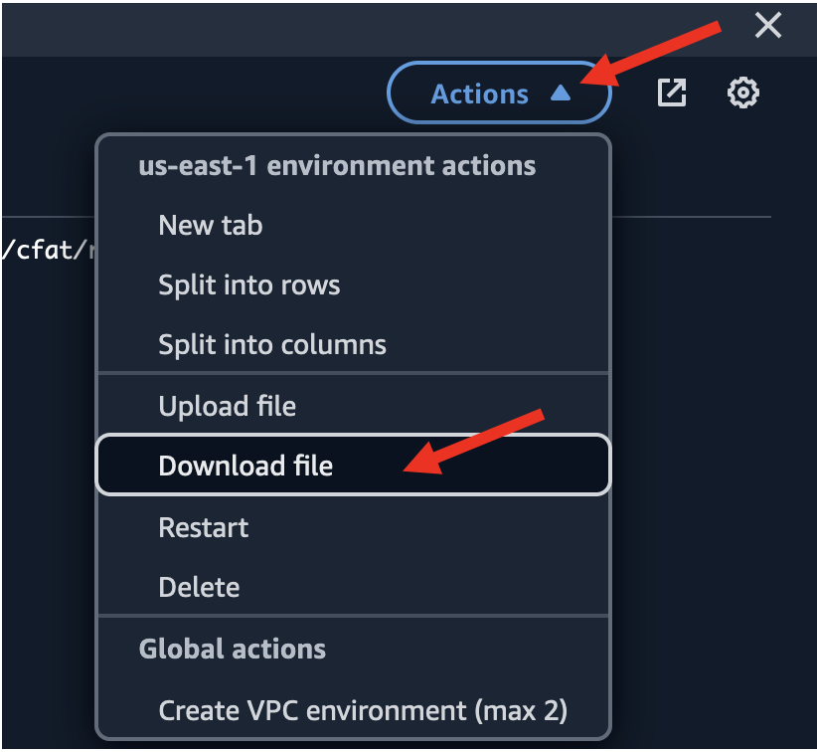This screenshot has height=752, width=817.
Task: Create a VPC environment (max 2)
Action: click(363, 710)
